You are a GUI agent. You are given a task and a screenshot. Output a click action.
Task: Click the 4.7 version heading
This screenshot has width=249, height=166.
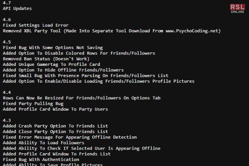pos(7,3)
